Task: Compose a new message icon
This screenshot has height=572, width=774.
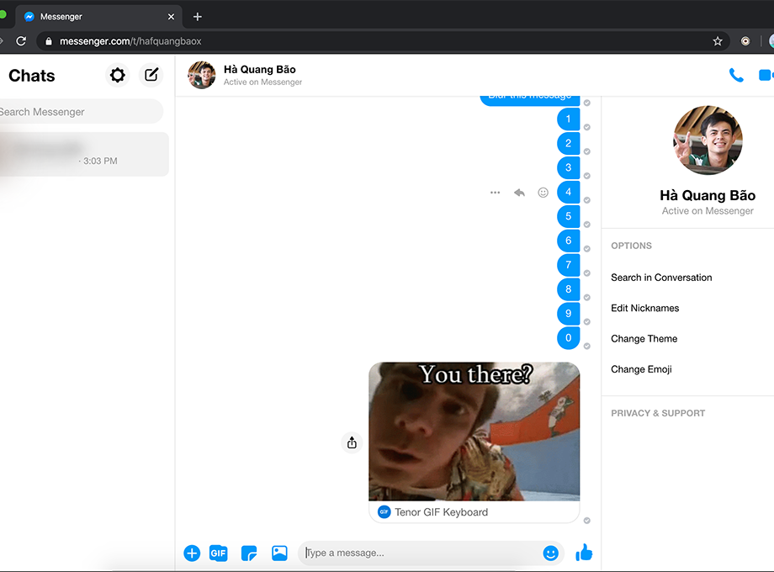Action: click(151, 75)
